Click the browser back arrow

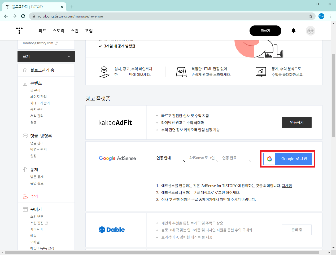pos(6,16)
